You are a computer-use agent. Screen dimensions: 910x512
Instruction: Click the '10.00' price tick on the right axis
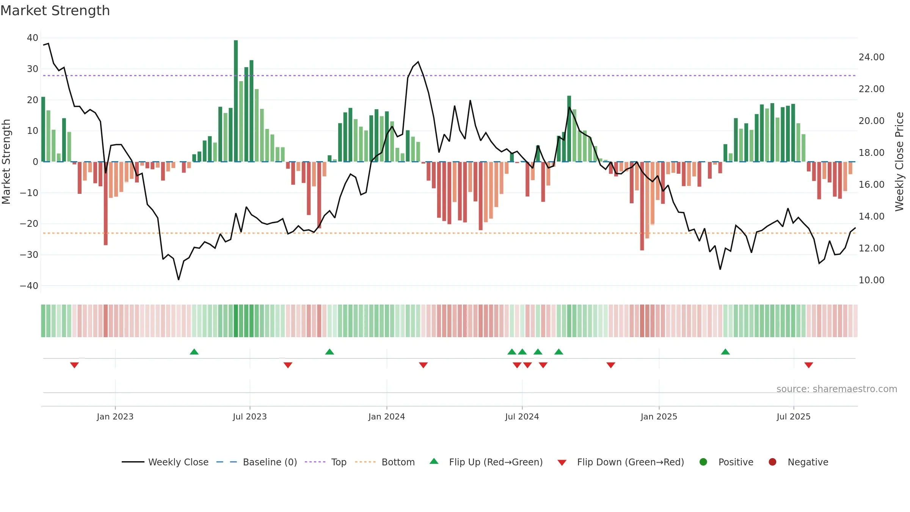(871, 280)
